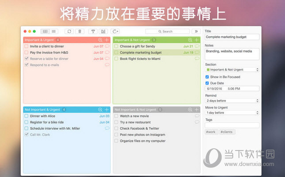Open note bubble for Invite a client to dinner
This screenshot has width=285, height=177.
tap(107, 46)
